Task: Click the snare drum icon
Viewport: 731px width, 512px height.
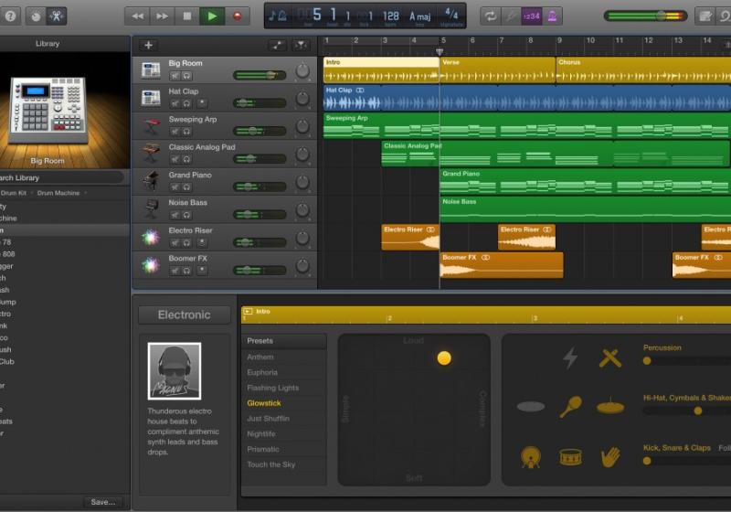Action: 571,456
